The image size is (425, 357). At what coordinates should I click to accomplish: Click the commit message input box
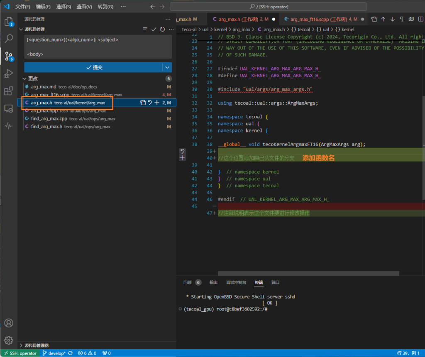(x=98, y=46)
